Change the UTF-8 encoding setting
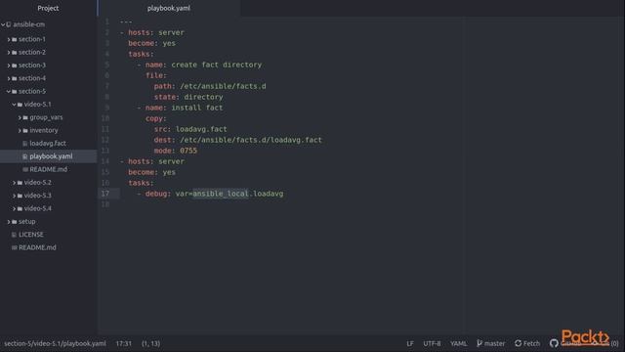 click(x=432, y=343)
